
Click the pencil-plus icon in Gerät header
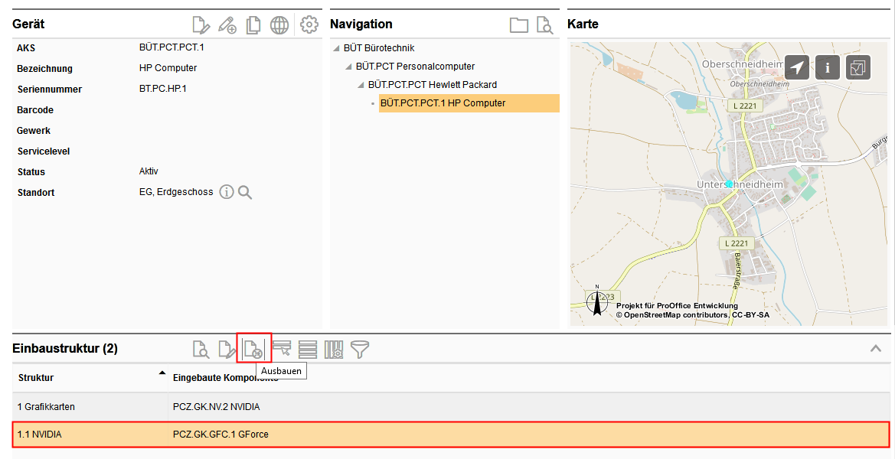click(x=227, y=25)
